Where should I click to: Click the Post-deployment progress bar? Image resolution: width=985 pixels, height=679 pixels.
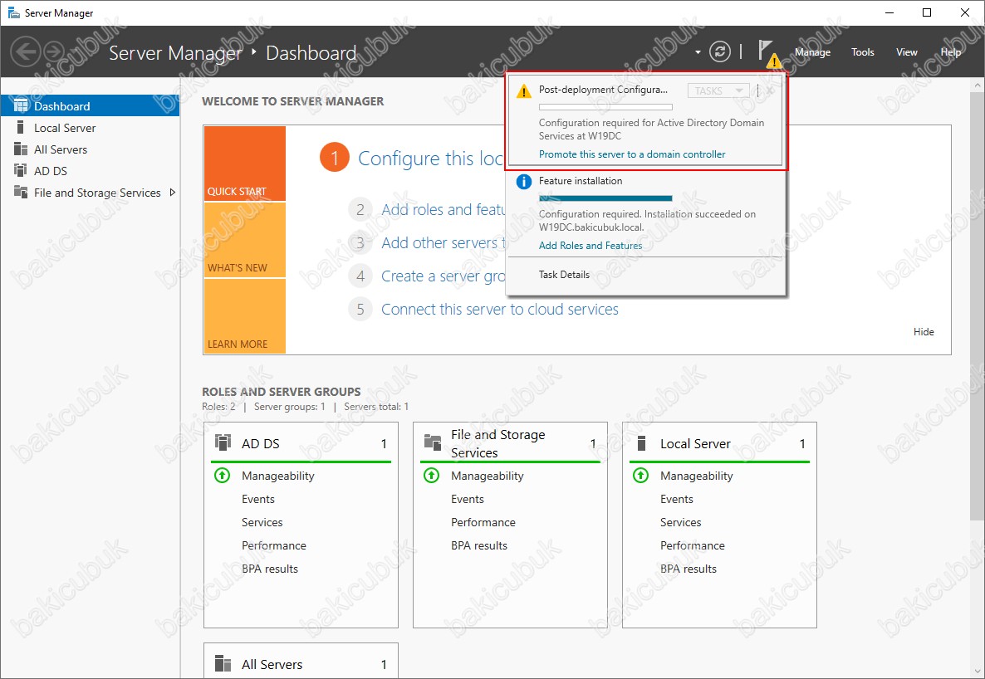(x=605, y=107)
